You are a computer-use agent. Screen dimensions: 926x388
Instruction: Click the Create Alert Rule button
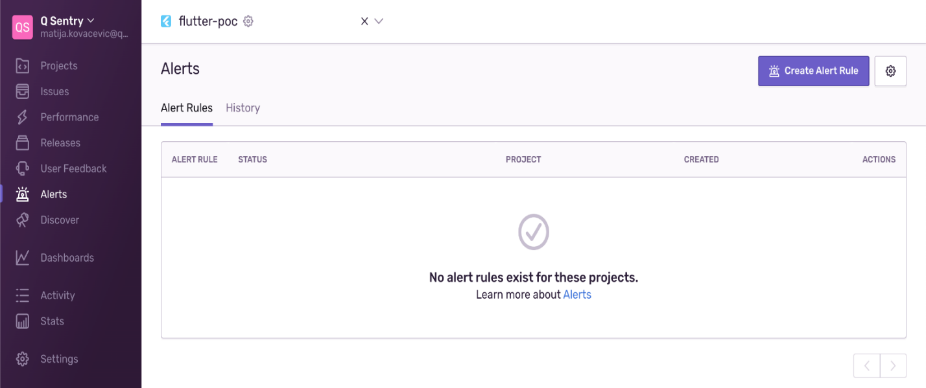coord(813,71)
